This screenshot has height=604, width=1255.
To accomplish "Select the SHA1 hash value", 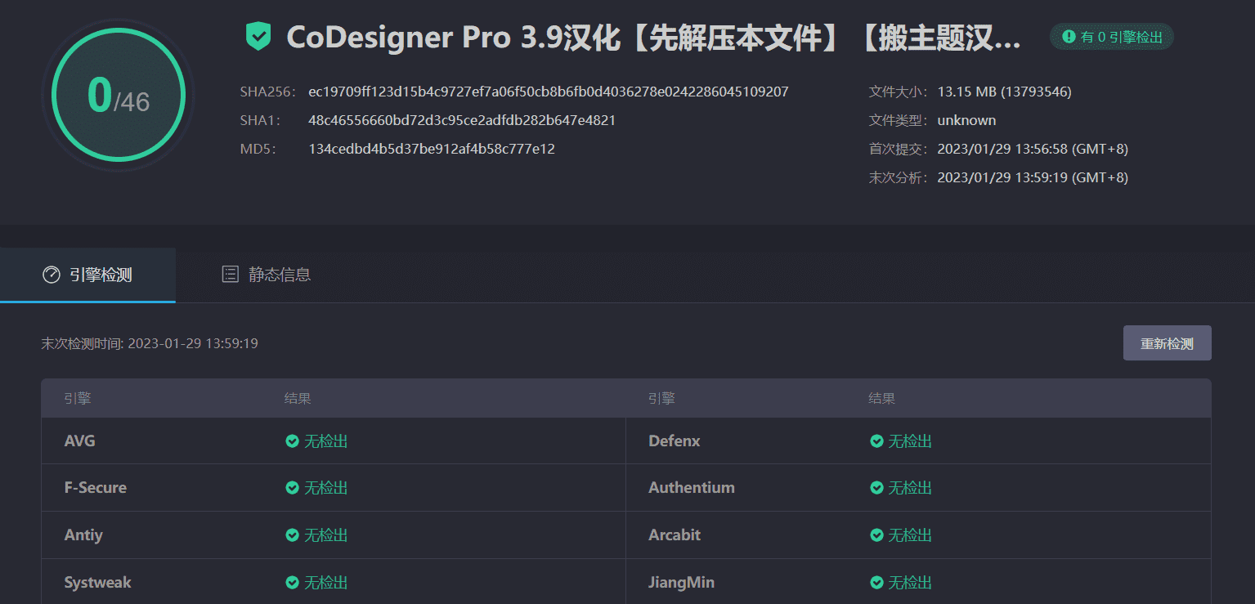I will click(x=462, y=120).
